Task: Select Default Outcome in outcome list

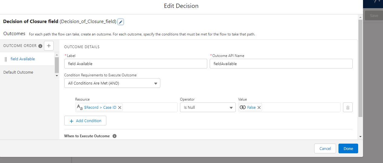Action: coord(18,72)
